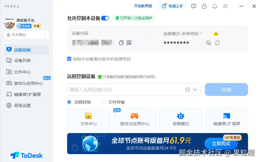
Task: Click the globe image on promotion banner
Action: click(90, 144)
